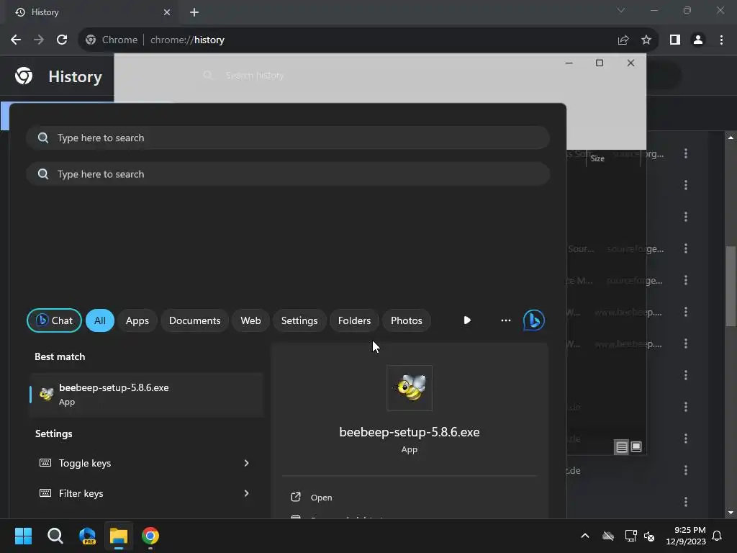737x553 pixels.
Task: Reload the Chrome History page
Action: pyautogui.click(x=62, y=40)
